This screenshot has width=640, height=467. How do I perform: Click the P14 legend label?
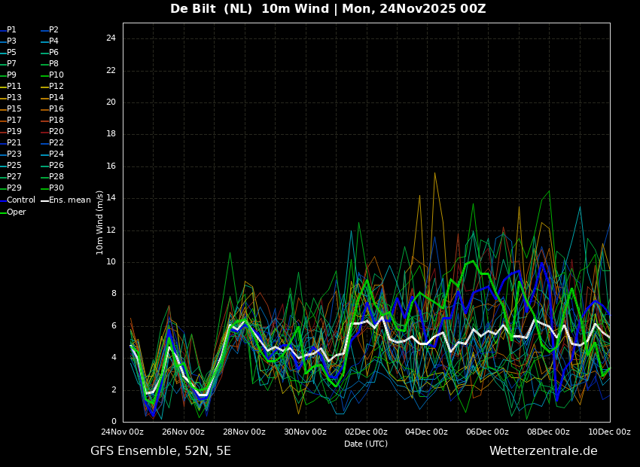click(x=53, y=98)
